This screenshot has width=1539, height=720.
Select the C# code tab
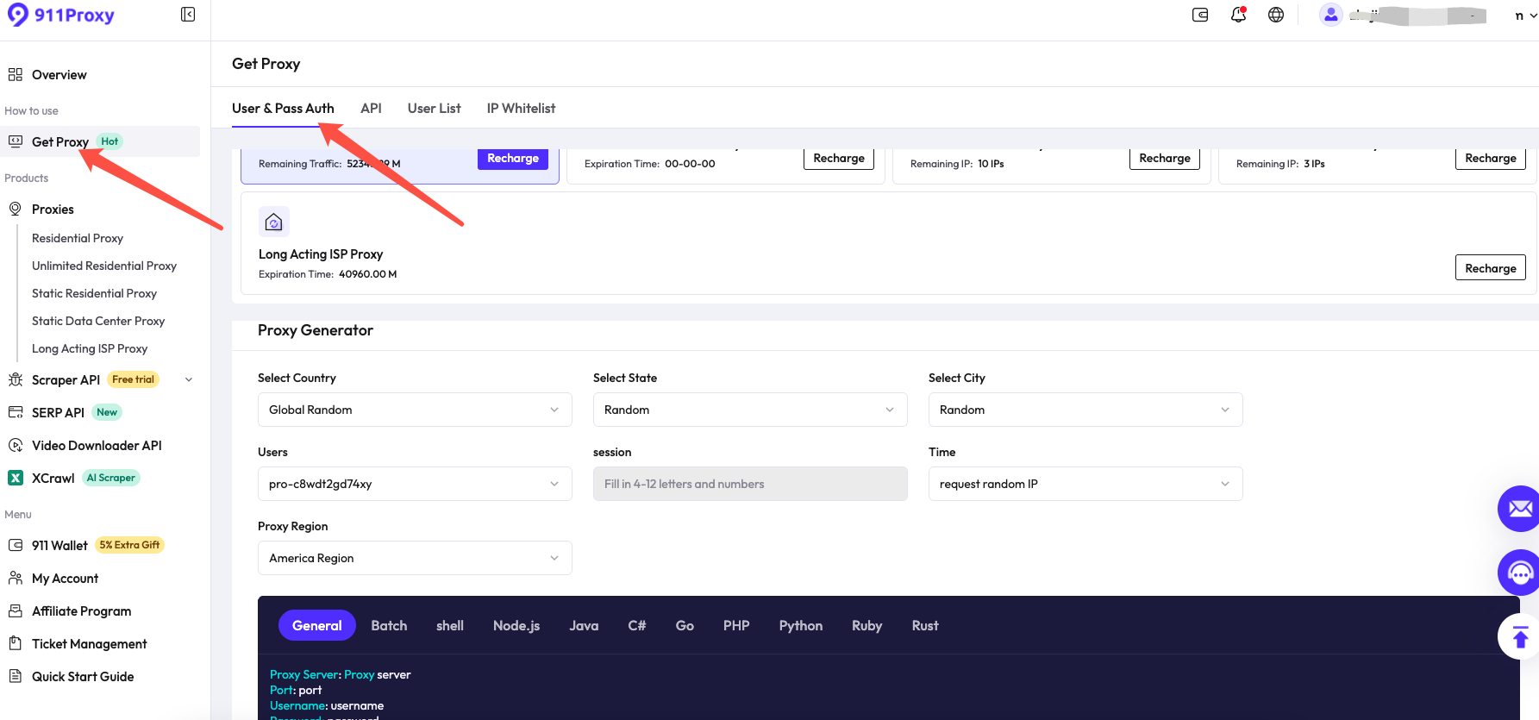tap(637, 625)
